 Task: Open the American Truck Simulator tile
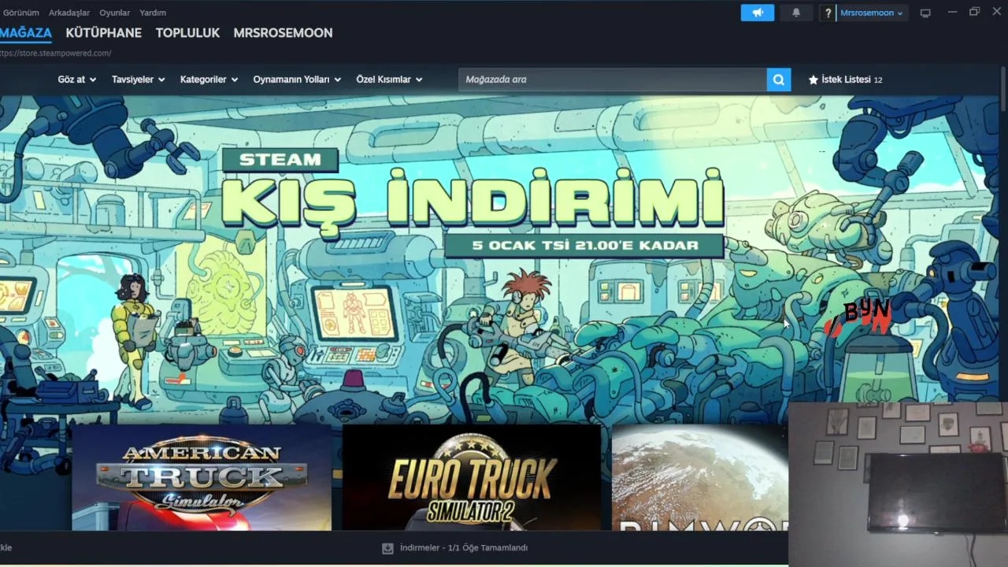(x=202, y=477)
